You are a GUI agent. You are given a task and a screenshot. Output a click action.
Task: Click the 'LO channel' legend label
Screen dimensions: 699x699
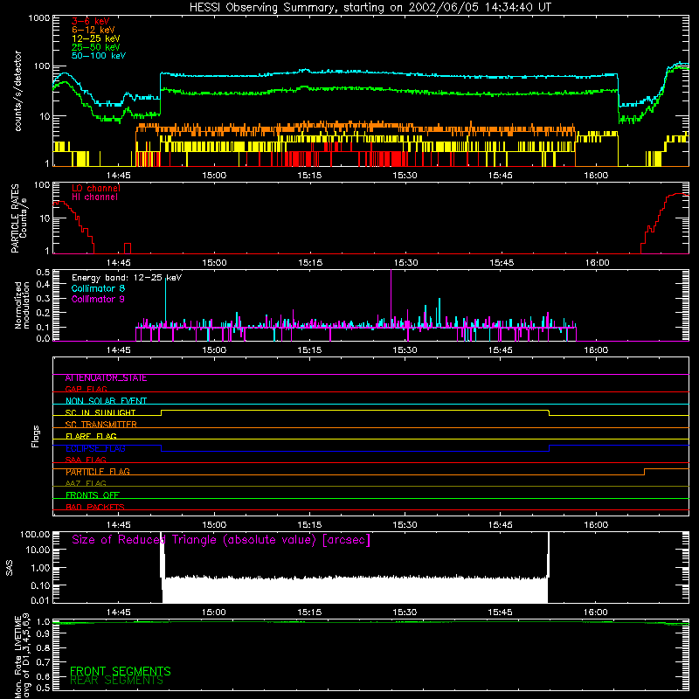coord(96,188)
